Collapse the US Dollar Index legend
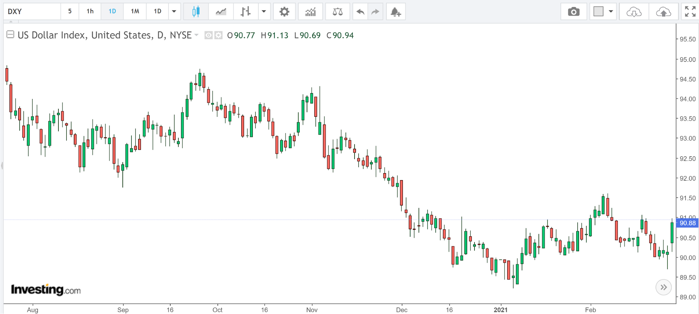Image resolution: width=699 pixels, height=314 pixels. (10, 34)
